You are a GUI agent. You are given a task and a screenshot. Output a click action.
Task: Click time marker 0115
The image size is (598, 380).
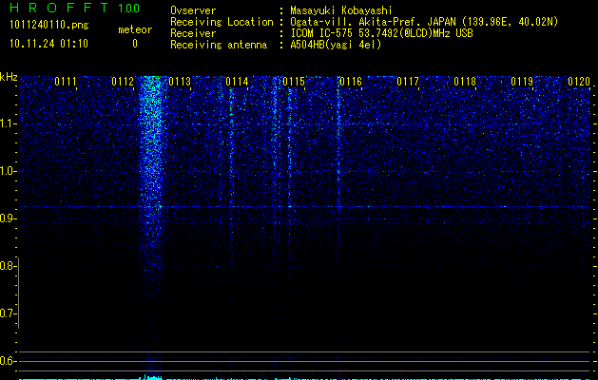(294, 82)
